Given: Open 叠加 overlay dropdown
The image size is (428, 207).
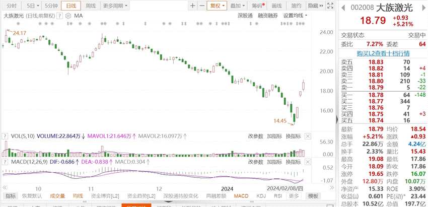Looking at the screenshot, I should pos(237,6).
